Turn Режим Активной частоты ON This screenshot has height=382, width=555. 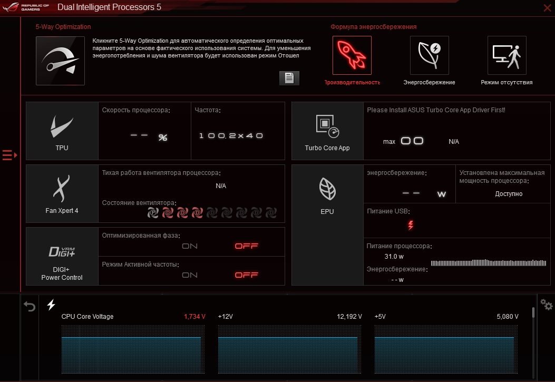click(190, 275)
